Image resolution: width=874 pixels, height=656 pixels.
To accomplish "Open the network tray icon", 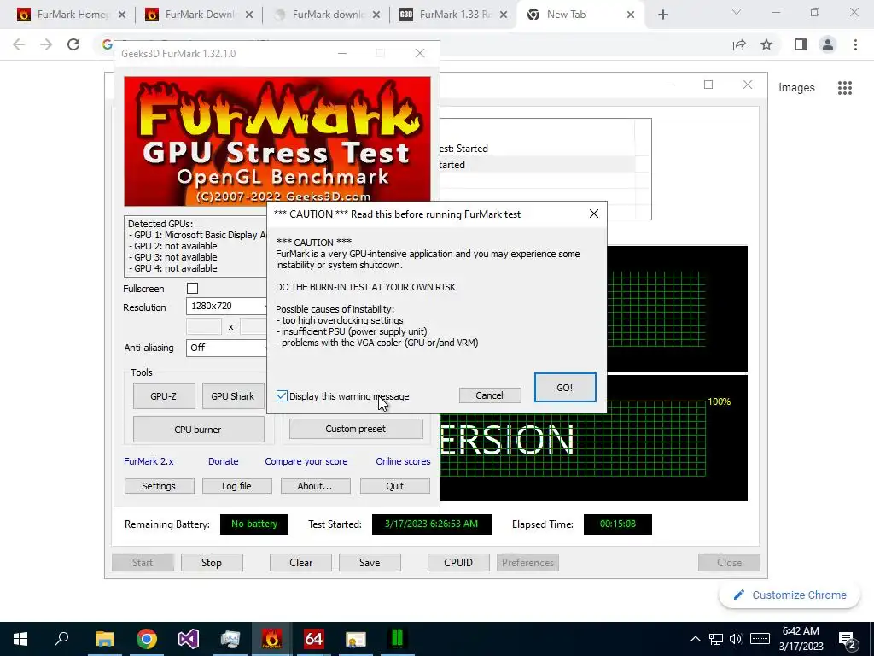I will coord(716,639).
